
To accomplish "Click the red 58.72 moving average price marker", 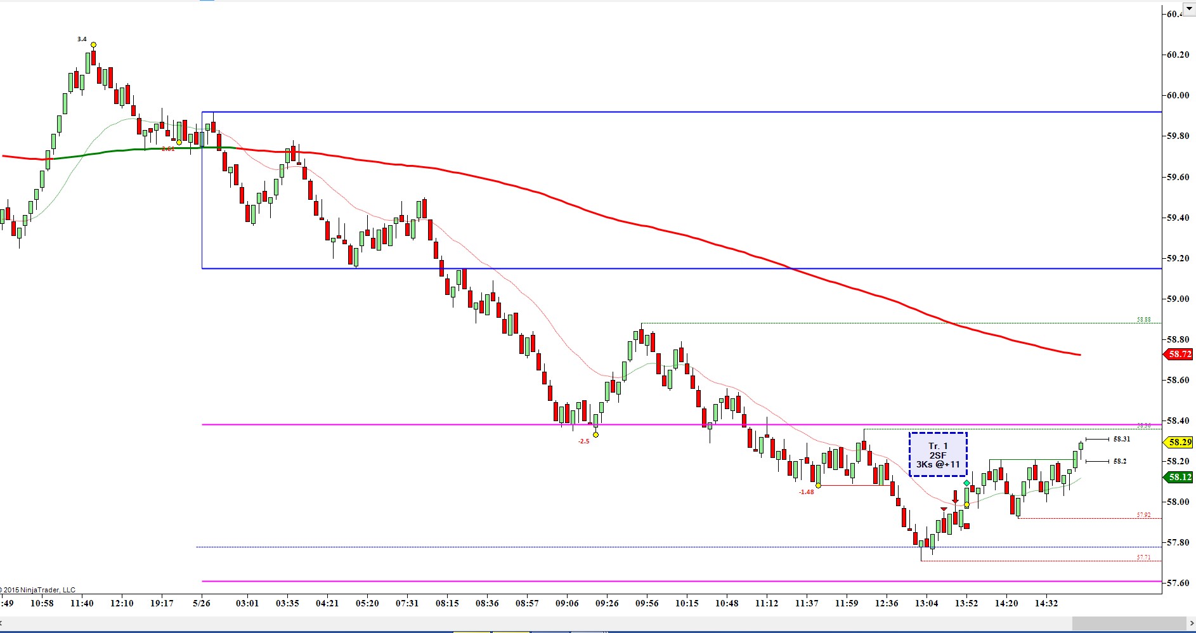I will (1179, 354).
